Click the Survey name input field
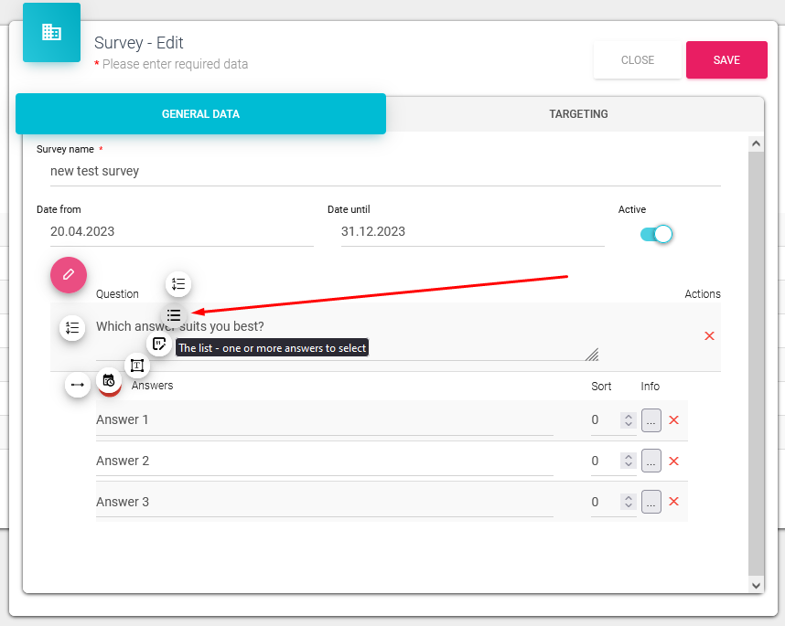 (384, 171)
